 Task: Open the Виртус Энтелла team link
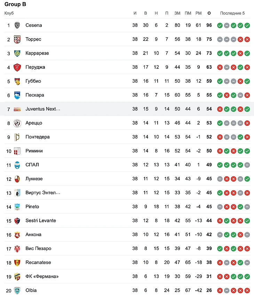43,193
